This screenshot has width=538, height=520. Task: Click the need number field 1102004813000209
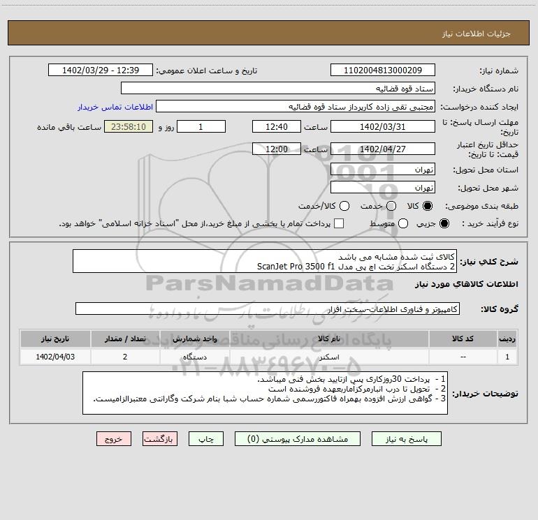(x=383, y=70)
